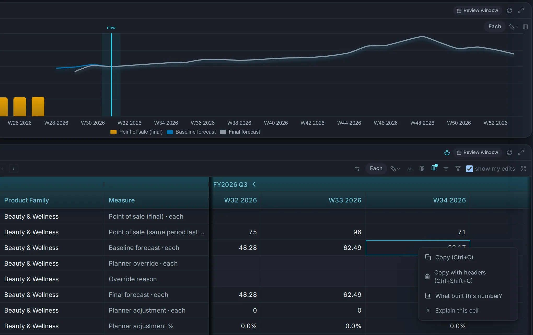
Task: Choose Explain this cell entry
Action: 468,310
